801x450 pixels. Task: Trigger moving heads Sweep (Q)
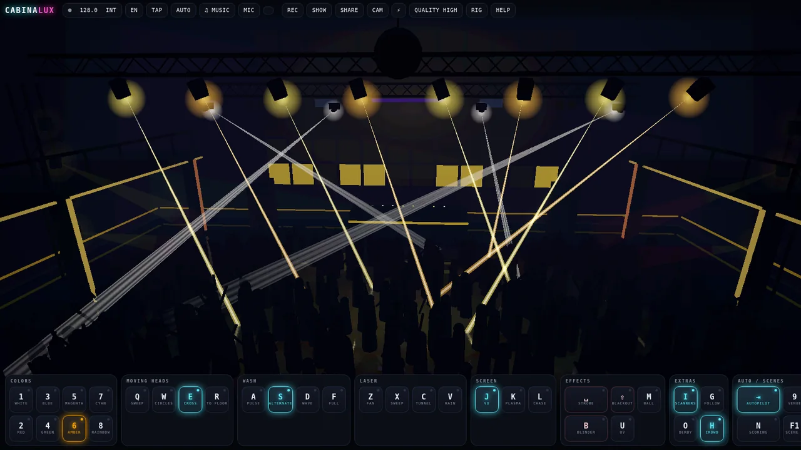click(x=137, y=399)
